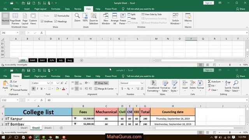
Task: Open Calibri font name dropdown
Action: (48, 83)
